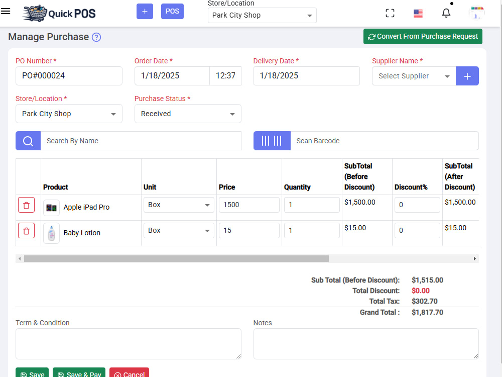Image resolution: width=502 pixels, height=377 pixels.
Task: Open Unit dropdown for Baby Lotion
Action: tap(179, 231)
